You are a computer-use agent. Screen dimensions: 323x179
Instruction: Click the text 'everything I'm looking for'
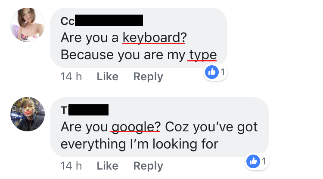(x=140, y=144)
